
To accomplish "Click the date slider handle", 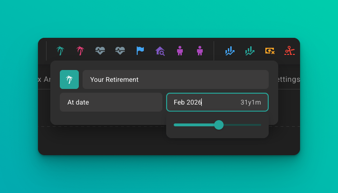I will click(219, 125).
